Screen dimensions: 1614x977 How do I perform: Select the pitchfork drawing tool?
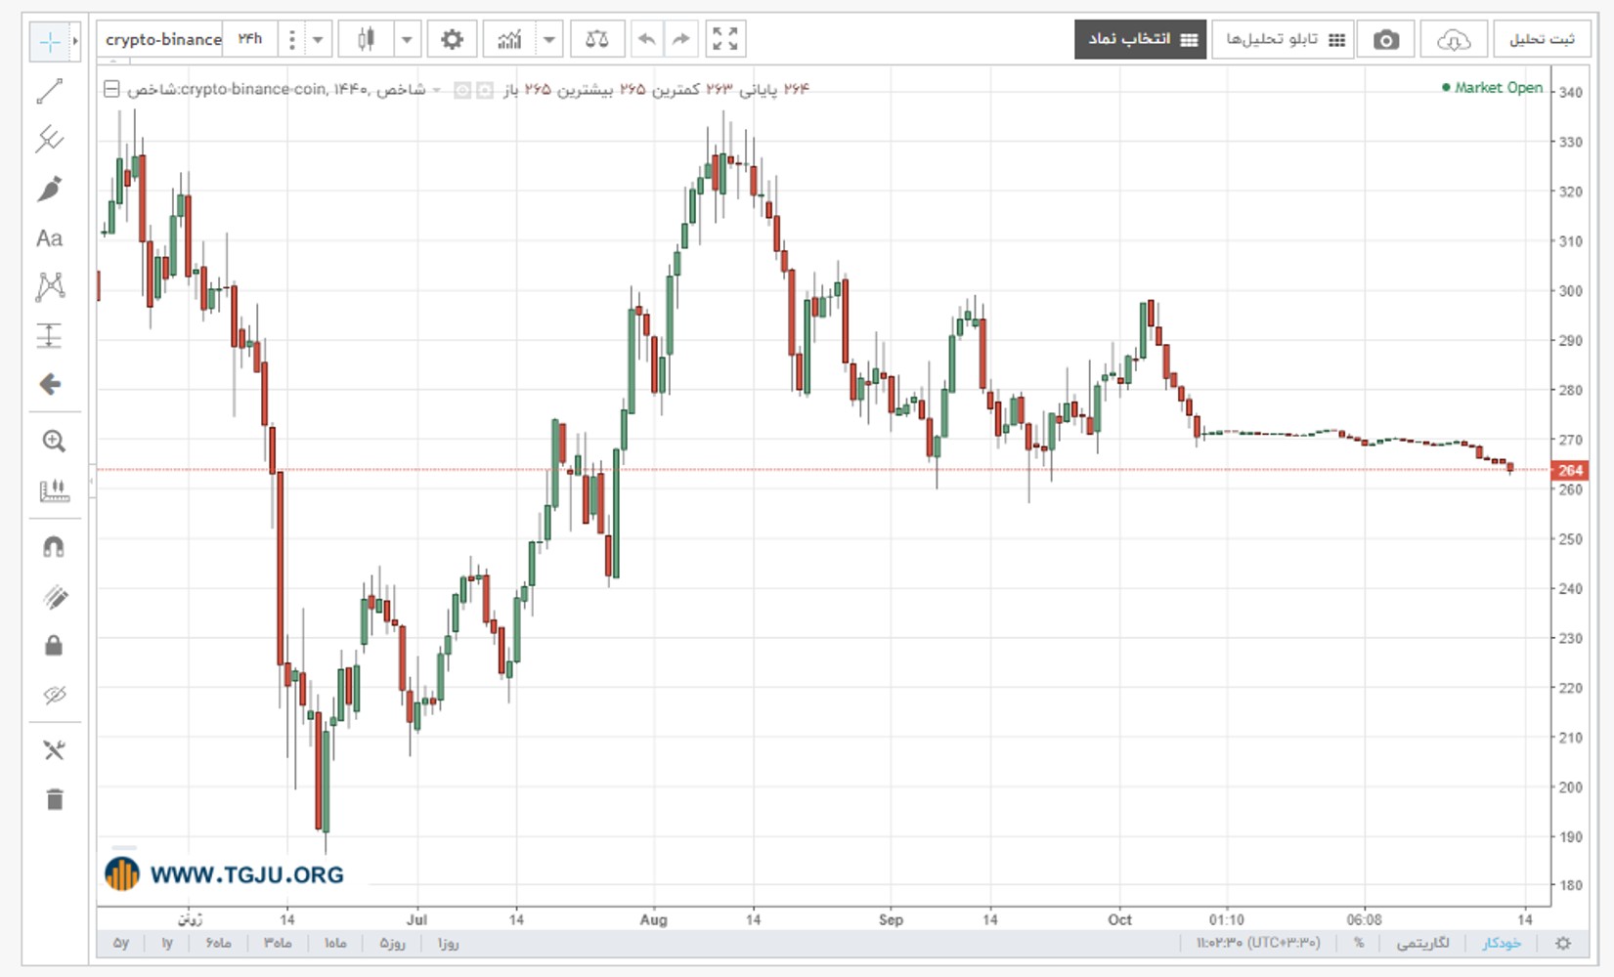(50, 140)
